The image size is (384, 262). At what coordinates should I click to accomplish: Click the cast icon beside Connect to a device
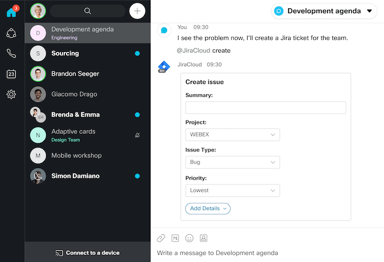click(x=59, y=253)
